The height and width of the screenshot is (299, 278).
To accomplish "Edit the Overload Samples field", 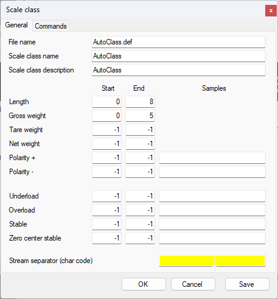I will point(212,210).
